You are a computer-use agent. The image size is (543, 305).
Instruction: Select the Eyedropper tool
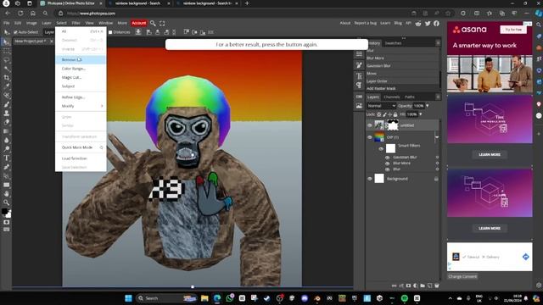(x=6, y=86)
